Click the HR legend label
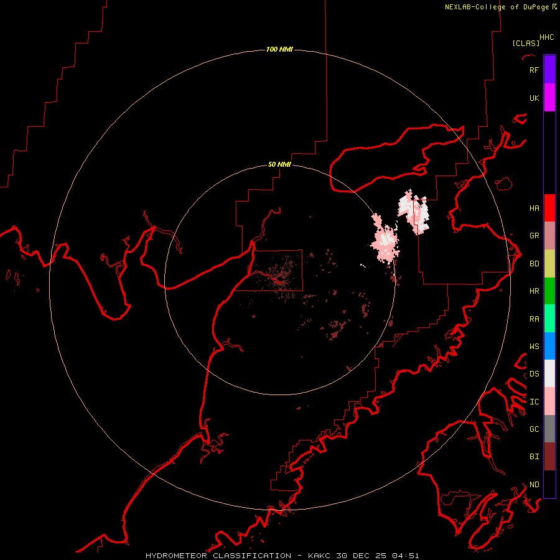The height and width of the screenshot is (560, 560). click(534, 291)
